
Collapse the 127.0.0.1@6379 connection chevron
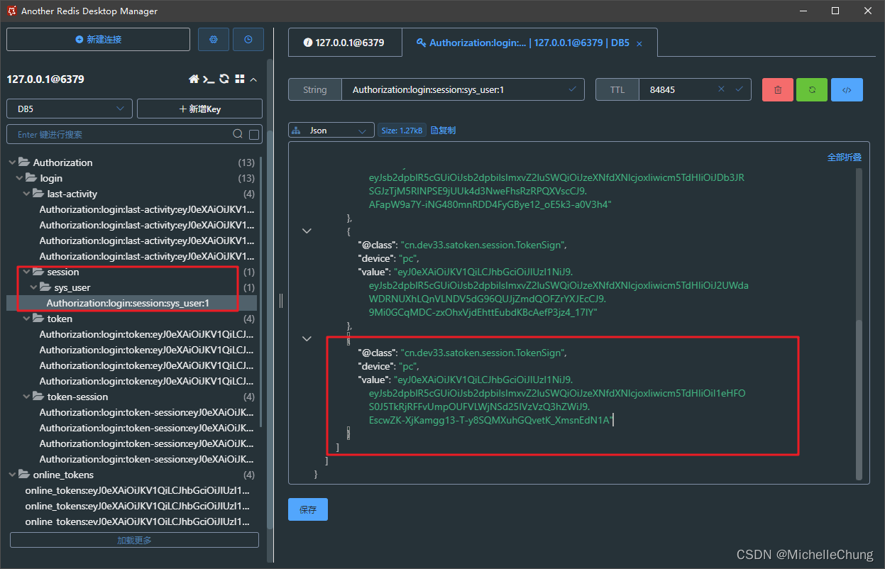pos(254,79)
